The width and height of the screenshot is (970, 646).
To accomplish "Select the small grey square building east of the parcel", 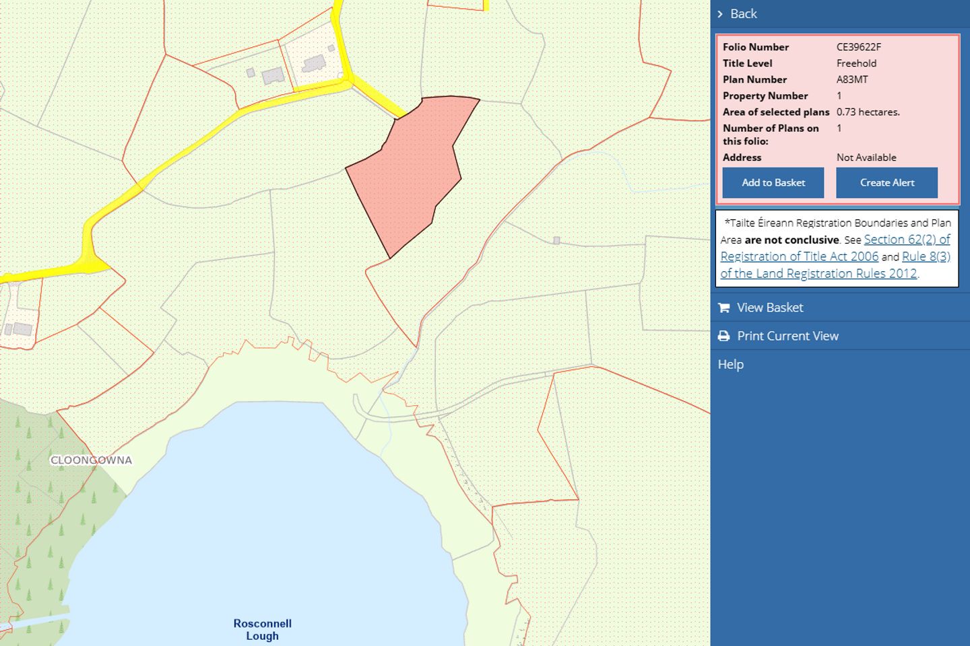I will [x=556, y=240].
